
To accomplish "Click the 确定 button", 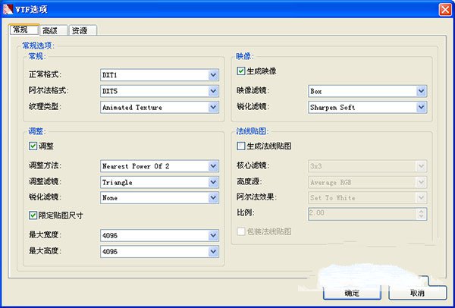I will coord(352,293).
